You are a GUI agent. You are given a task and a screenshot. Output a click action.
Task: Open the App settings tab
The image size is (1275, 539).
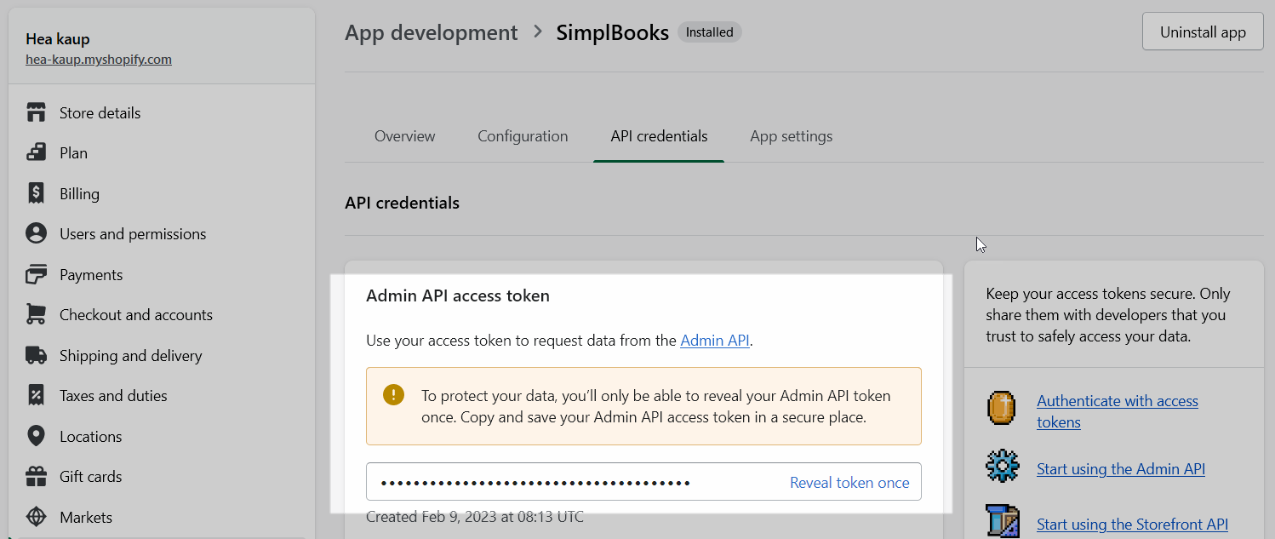(791, 136)
